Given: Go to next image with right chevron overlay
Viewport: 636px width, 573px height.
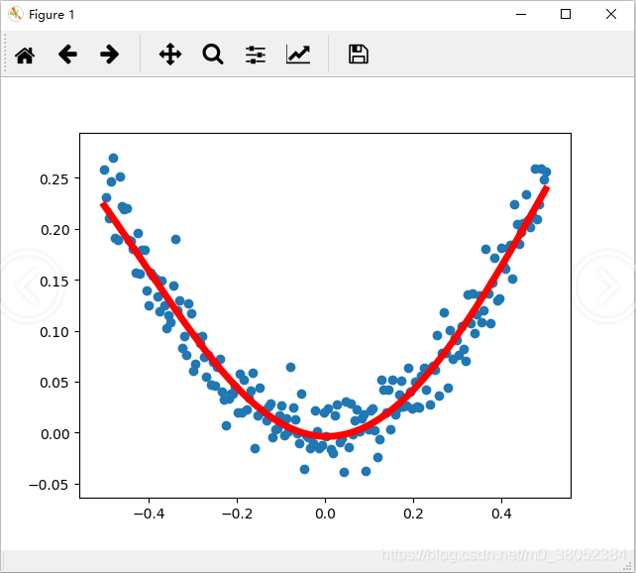Looking at the screenshot, I should (607, 286).
